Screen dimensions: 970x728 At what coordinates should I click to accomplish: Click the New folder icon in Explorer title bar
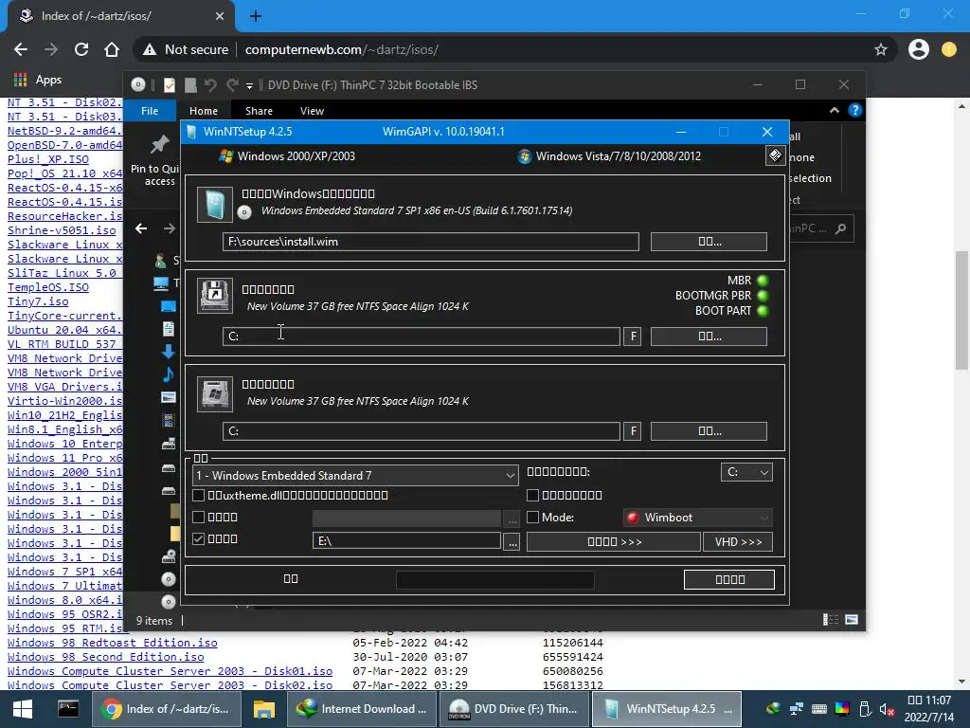[190, 84]
